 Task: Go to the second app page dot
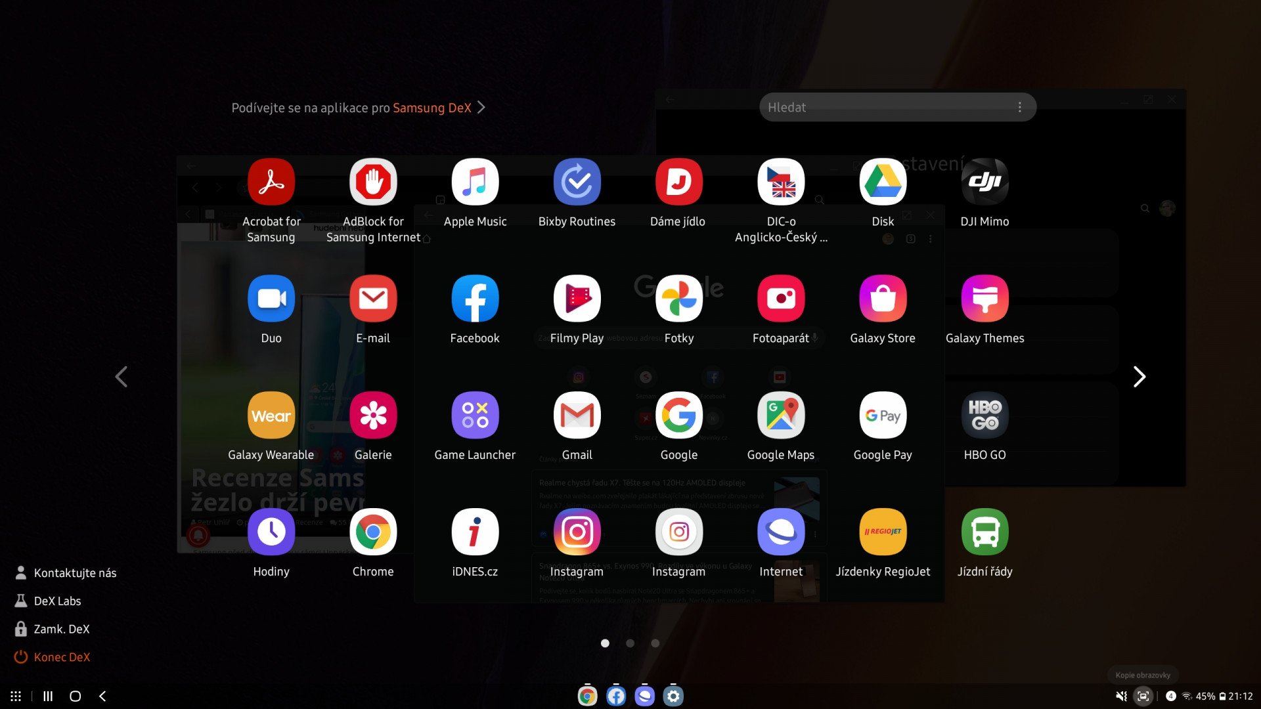click(x=630, y=643)
